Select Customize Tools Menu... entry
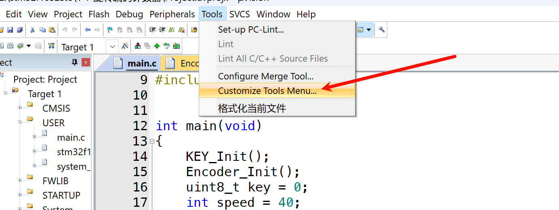 pyautogui.click(x=277, y=91)
